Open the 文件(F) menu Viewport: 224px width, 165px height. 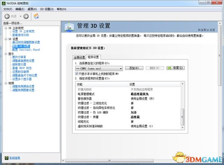[x=8, y=9]
